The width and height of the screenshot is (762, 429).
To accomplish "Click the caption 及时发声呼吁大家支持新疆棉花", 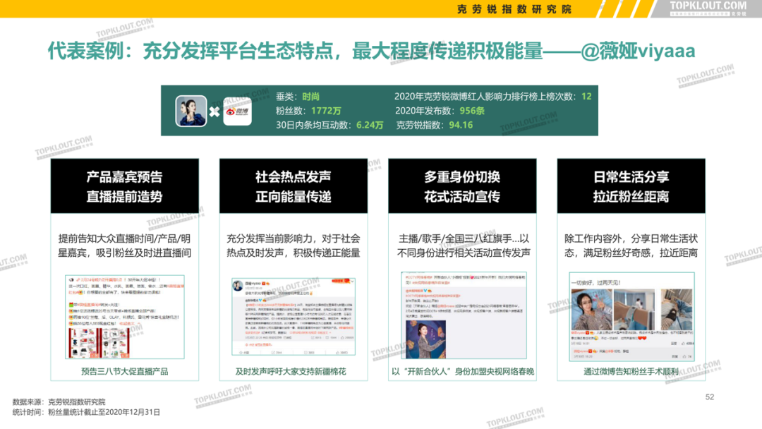I will pyautogui.click(x=291, y=372).
